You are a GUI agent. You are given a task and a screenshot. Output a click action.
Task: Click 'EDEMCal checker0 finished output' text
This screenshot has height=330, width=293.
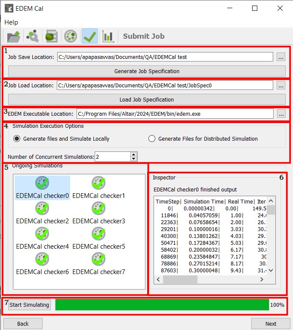pyautogui.click(x=195, y=190)
